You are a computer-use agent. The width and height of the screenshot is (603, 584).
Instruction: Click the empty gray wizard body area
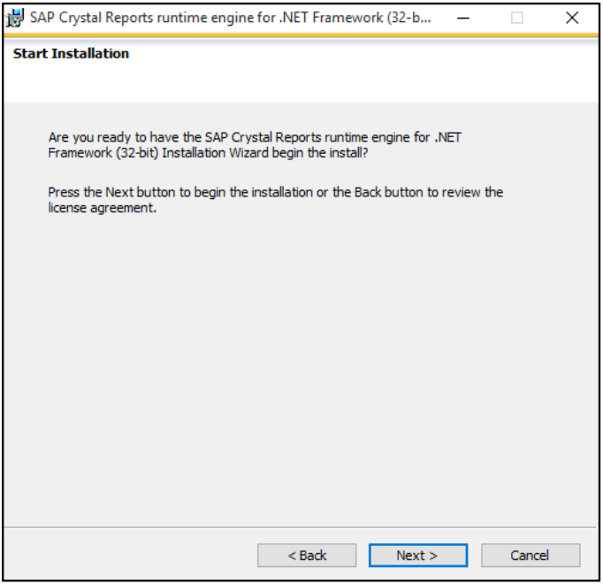301,372
